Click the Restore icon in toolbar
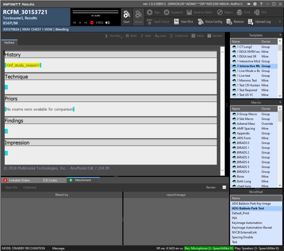 pos(235,22)
